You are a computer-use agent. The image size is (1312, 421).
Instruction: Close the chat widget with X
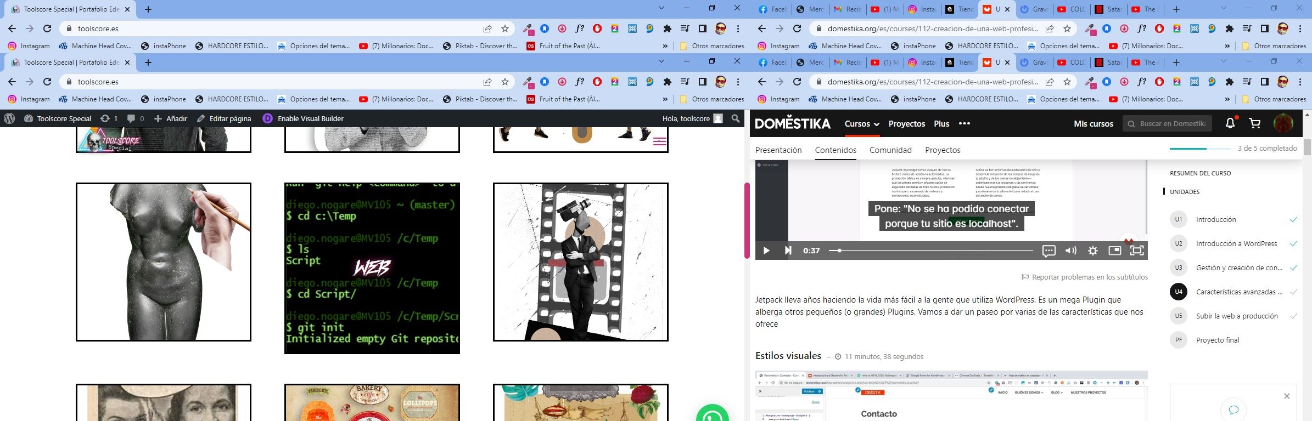tap(1287, 396)
